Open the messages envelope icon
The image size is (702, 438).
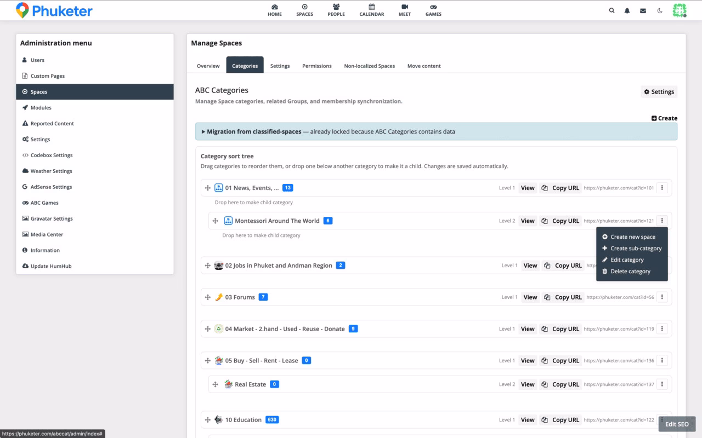pyautogui.click(x=643, y=10)
